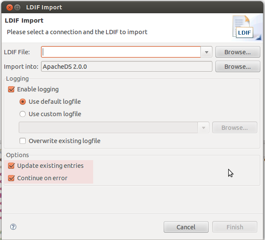Focus the LDIF File text field
265x240 pixels.
pos(121,52)
